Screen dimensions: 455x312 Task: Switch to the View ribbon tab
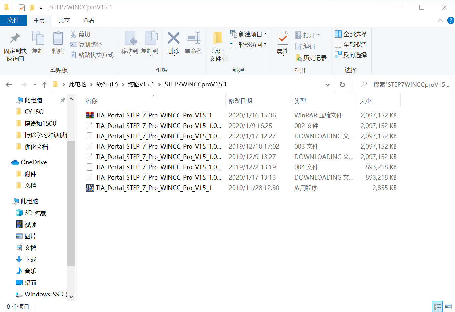click(x=89, y=20)
